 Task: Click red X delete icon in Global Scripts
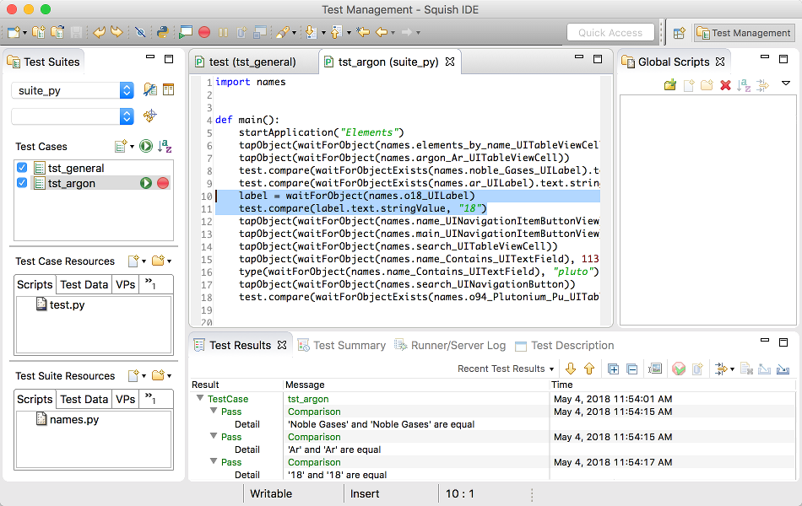[x=724, y=85]
